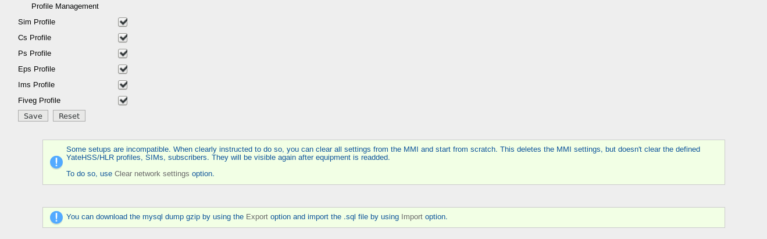Toggle the Ims Profile checkbox

click(123, 85)
